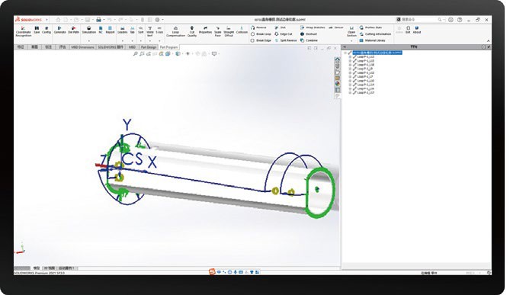
Task: Click the Coordinate Recognition tool
Action: 24,31
